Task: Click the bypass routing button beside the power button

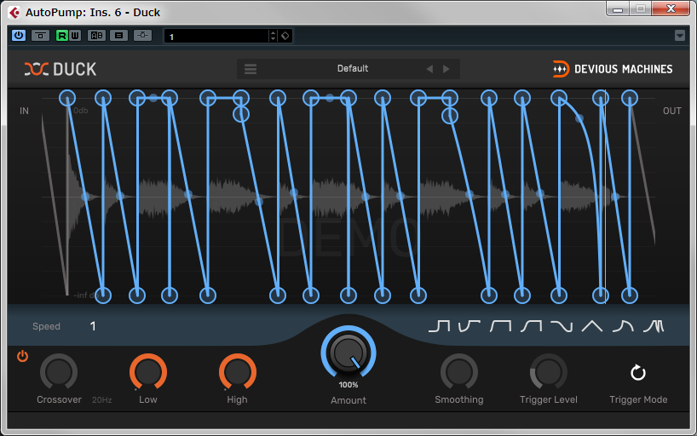Action: coord(40,36)
